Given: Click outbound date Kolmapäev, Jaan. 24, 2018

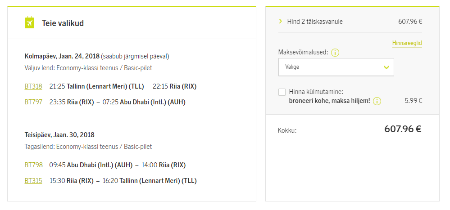Looking at the screenshot, I should pyautogui.click(x=62, y=56).
